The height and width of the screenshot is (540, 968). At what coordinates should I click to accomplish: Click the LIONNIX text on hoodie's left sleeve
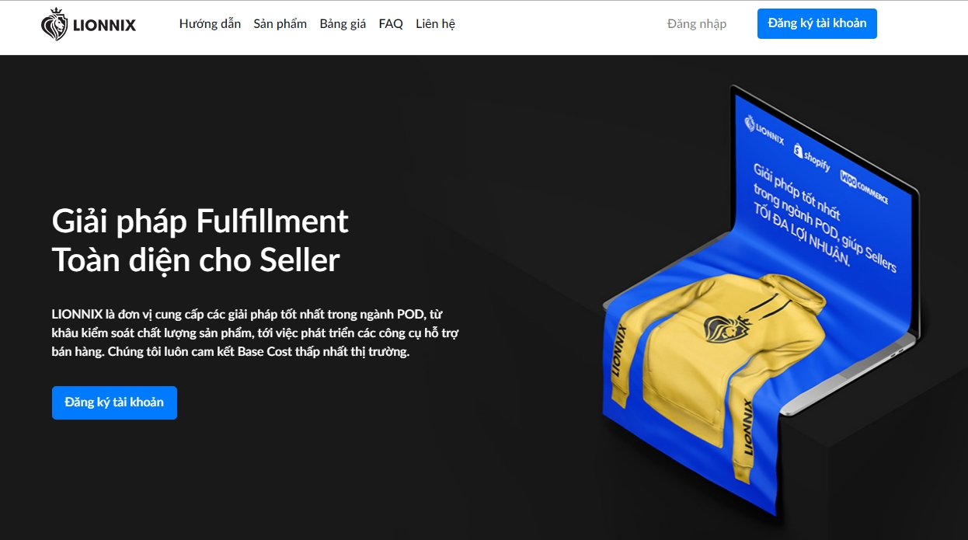[621, 351]
